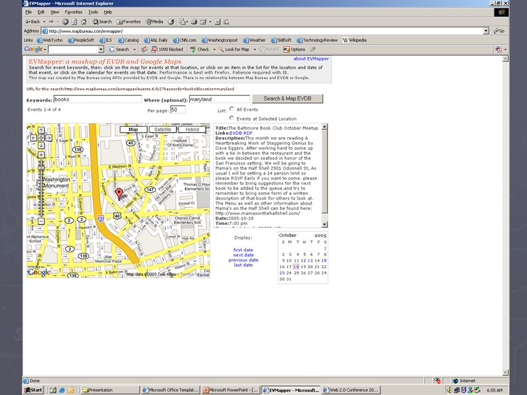Click the event details panel scrollbar
The height and width of the screenshot is (395, 527).
(x=324, y=176)
